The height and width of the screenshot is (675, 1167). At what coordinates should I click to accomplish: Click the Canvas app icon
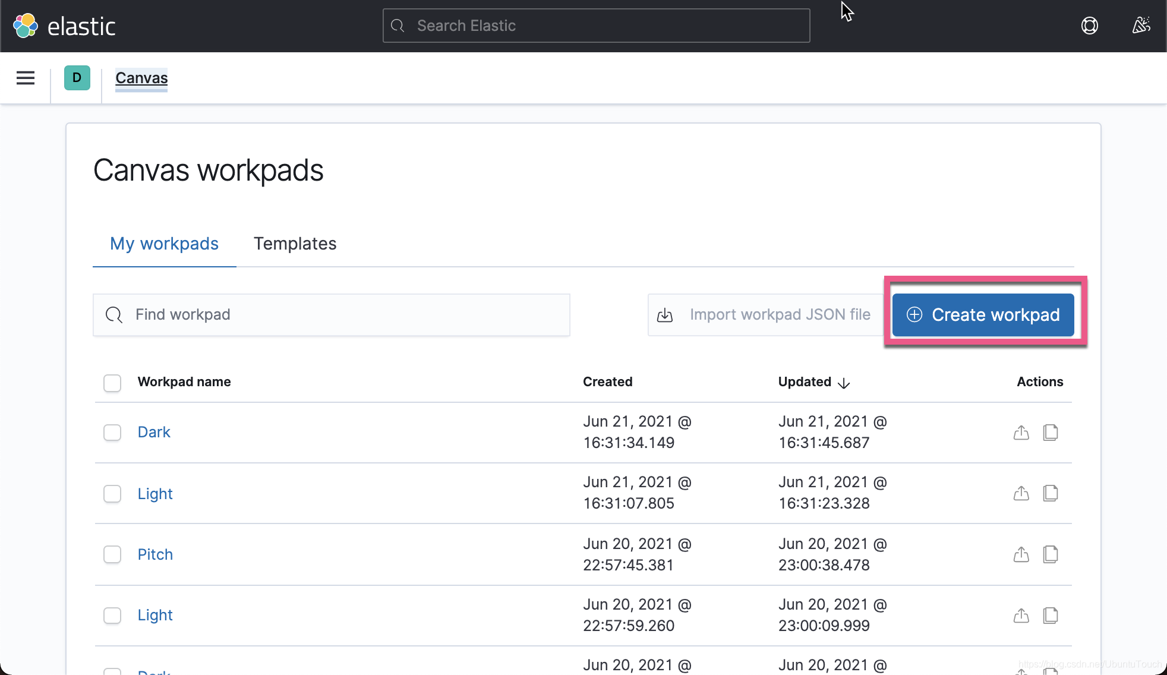coord(77,78)
